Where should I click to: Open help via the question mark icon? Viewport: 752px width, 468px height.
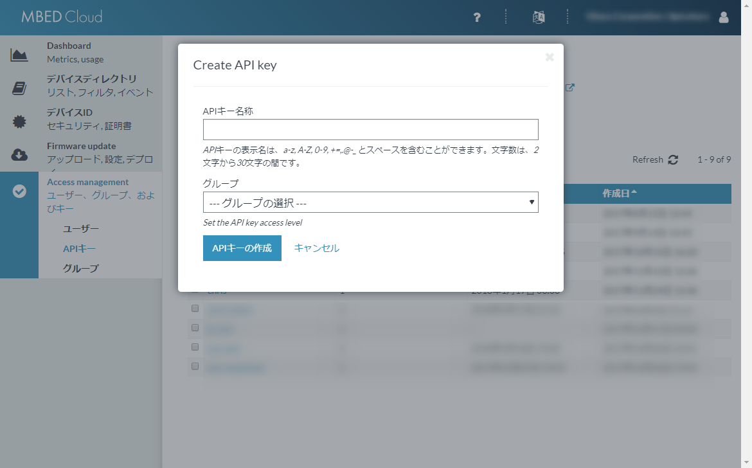477,17
